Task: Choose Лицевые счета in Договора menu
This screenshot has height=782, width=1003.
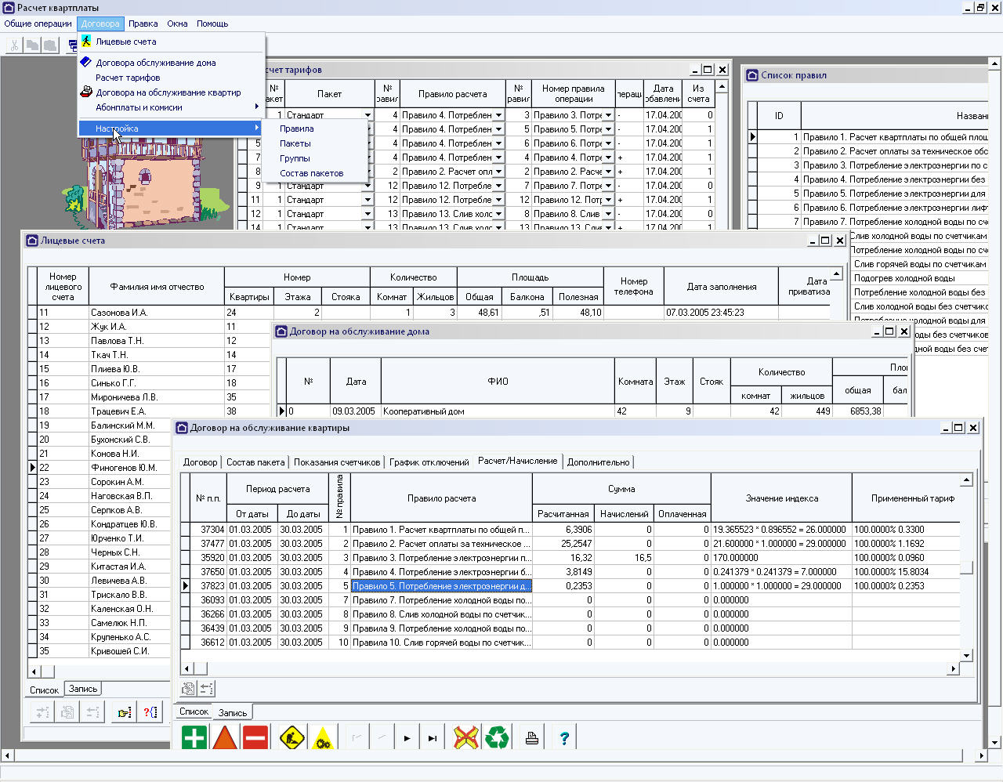Action: [125, 42]
